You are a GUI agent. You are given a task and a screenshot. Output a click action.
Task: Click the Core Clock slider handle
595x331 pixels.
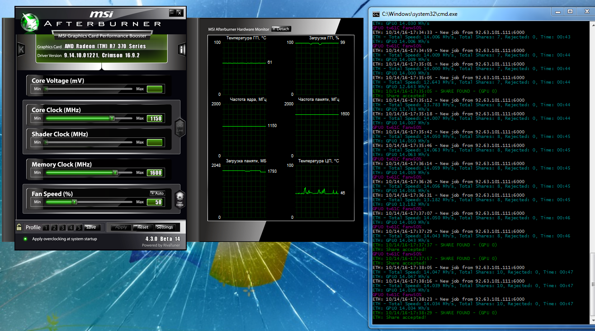(112, 118)
